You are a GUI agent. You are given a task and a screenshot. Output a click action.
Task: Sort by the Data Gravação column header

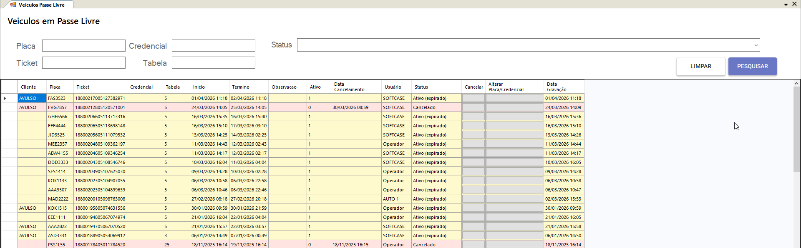564,87
